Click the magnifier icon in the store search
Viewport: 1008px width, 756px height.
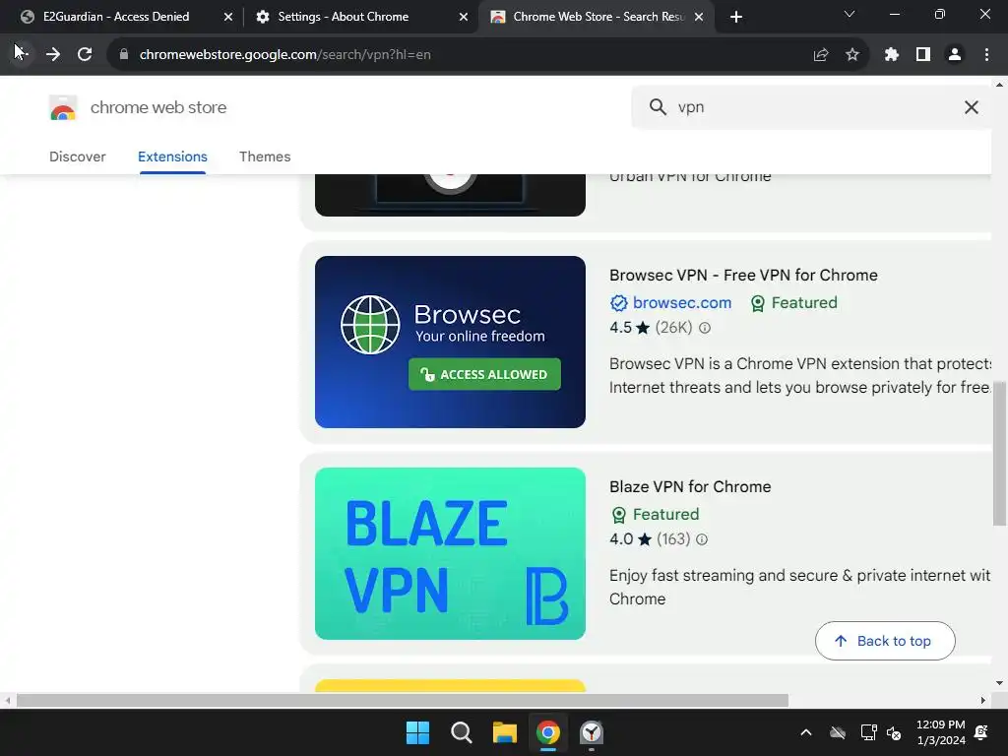tap(658, 107)
